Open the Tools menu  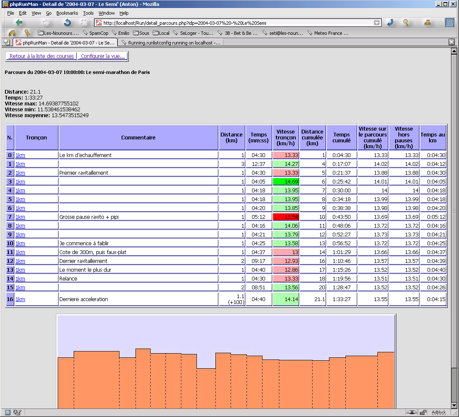[x=88, y=13]
